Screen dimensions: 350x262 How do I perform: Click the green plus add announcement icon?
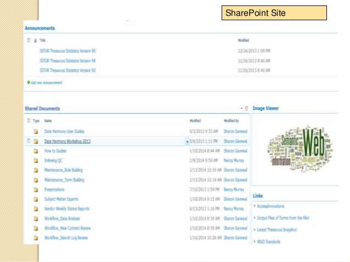click(x=29, y=83)
